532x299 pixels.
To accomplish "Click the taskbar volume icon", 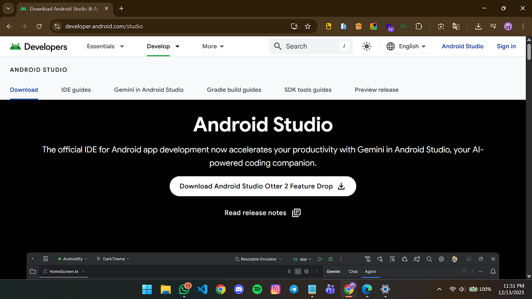I will point(462,289).
